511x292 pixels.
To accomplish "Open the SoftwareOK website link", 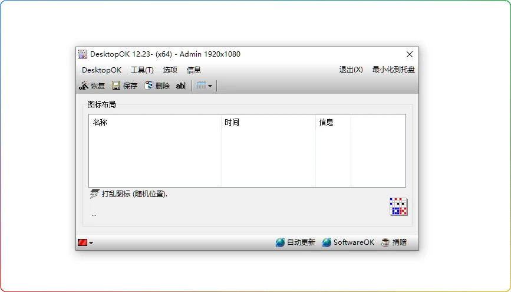I will point(348,242).
